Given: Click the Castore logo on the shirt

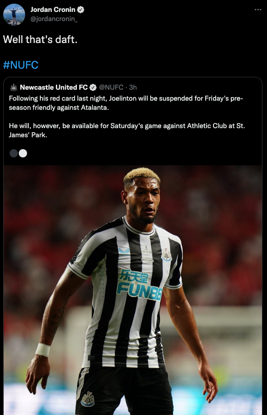Looking at the screenshot, I should [124, 251].
